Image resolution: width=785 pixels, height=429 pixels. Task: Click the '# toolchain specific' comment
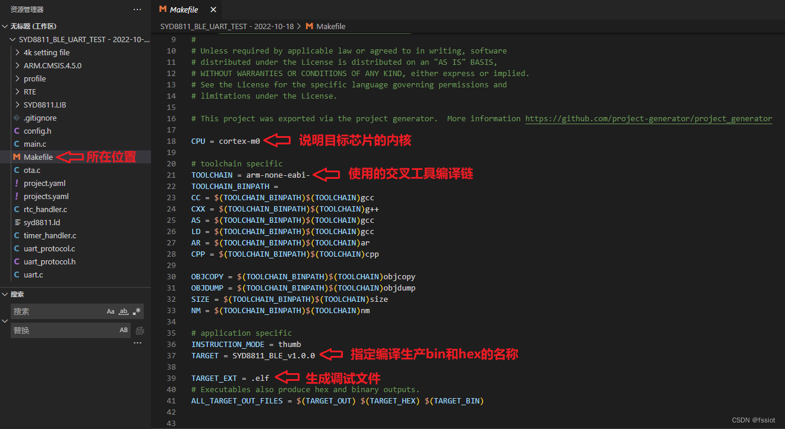237,163
